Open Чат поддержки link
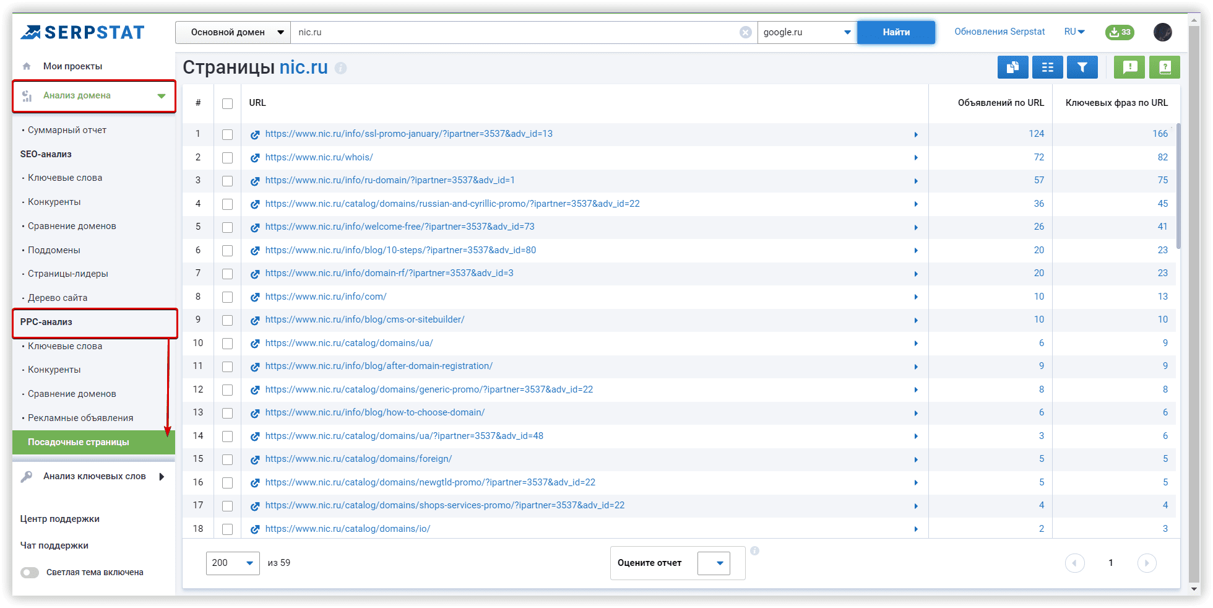This screenshot has height=608, width=1213. (54, 545)
